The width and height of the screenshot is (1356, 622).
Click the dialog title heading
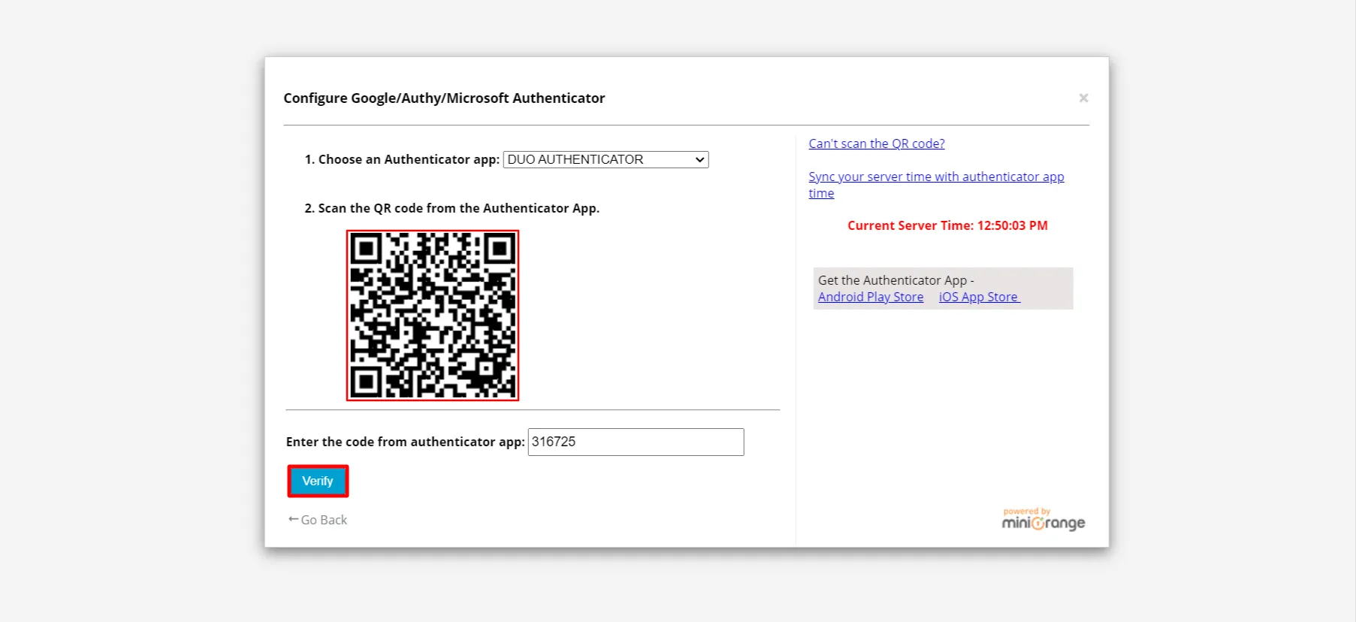pyautogui.click(x=444, y=98)
